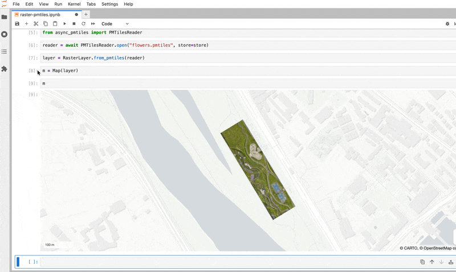Insert a new cell using the plus icon

[x=26, y=24]
